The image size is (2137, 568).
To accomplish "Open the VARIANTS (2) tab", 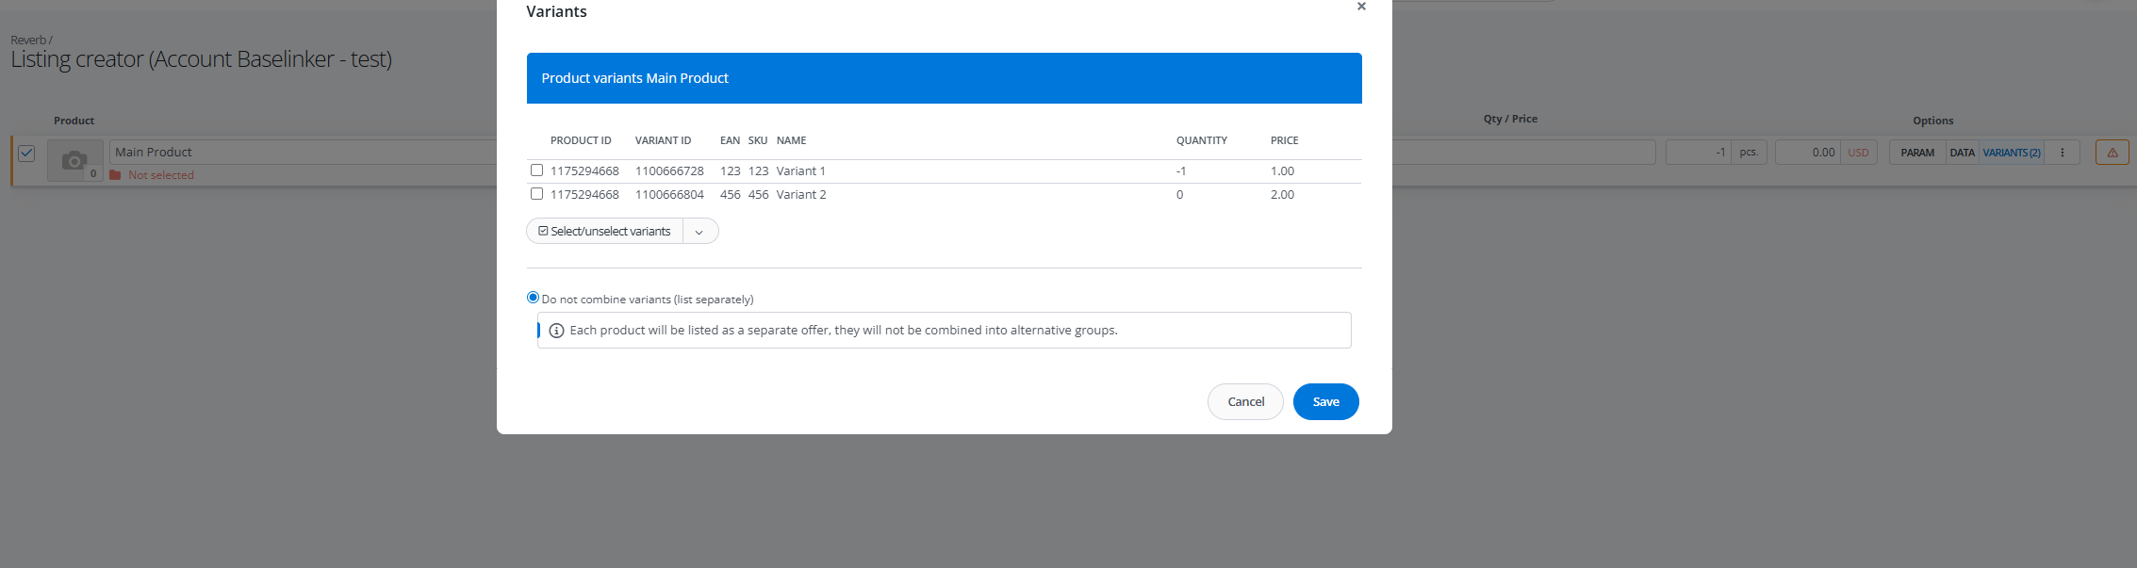I will click(2011, 153).
